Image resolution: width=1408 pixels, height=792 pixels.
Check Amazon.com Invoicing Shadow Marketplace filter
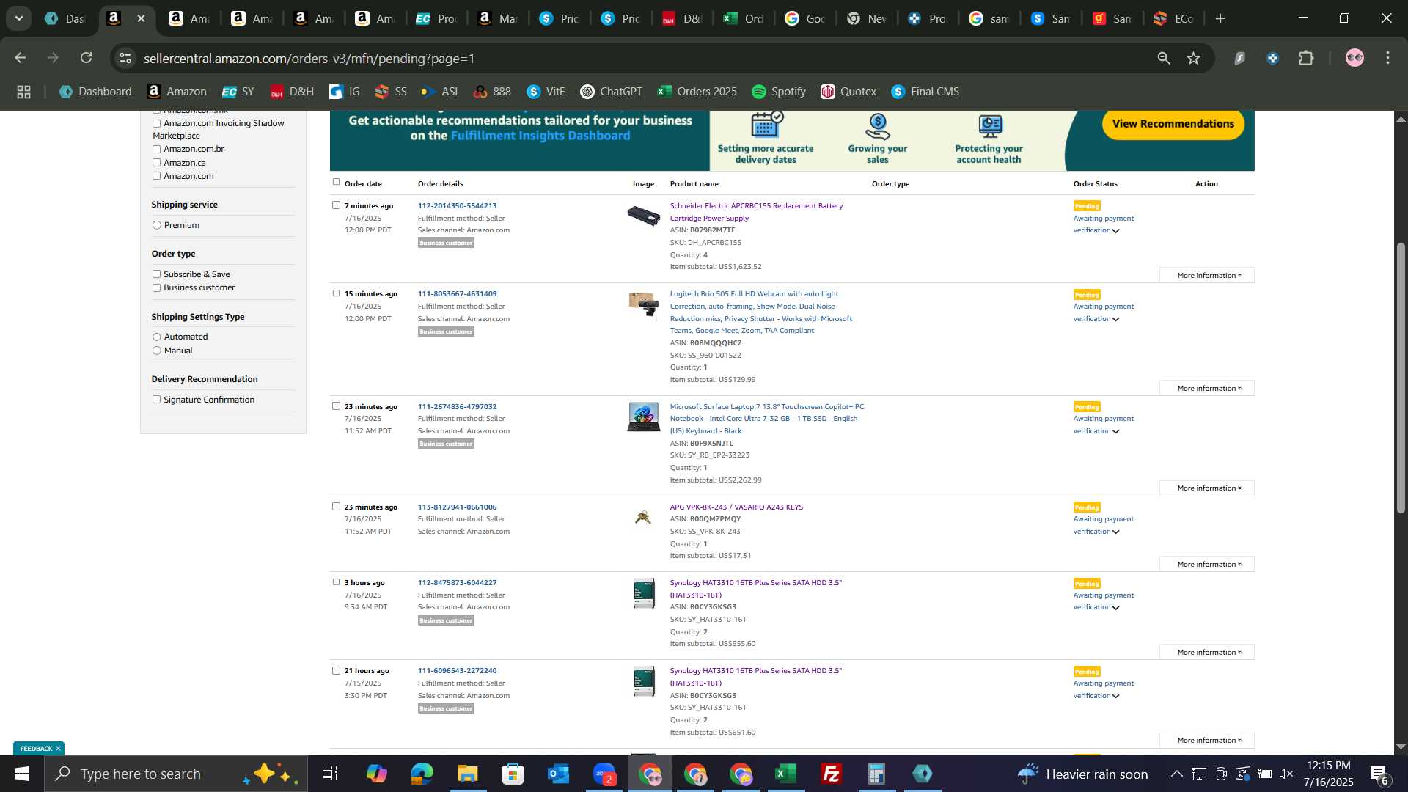[x=156, y=123]
